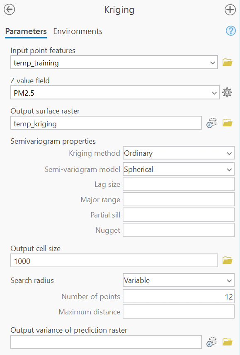Browse folder for Output cell size
The image size is (240, 355).
227,261
